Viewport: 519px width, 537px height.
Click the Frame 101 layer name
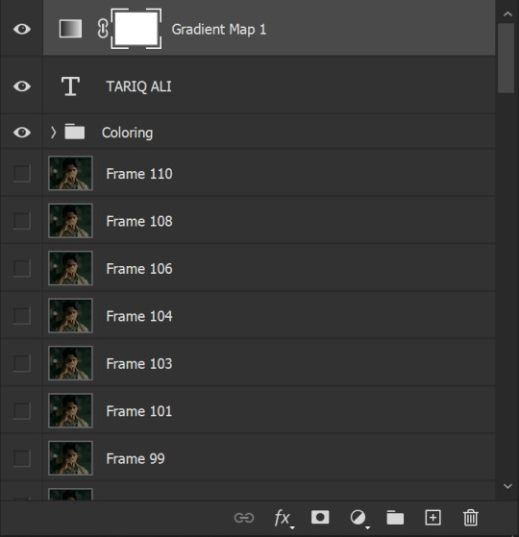(139, 411)
